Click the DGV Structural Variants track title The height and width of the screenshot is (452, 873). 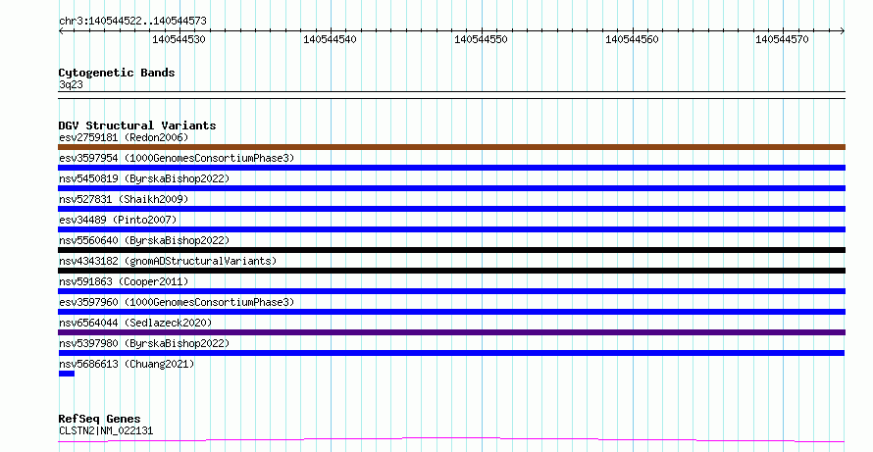pos(137,126)
